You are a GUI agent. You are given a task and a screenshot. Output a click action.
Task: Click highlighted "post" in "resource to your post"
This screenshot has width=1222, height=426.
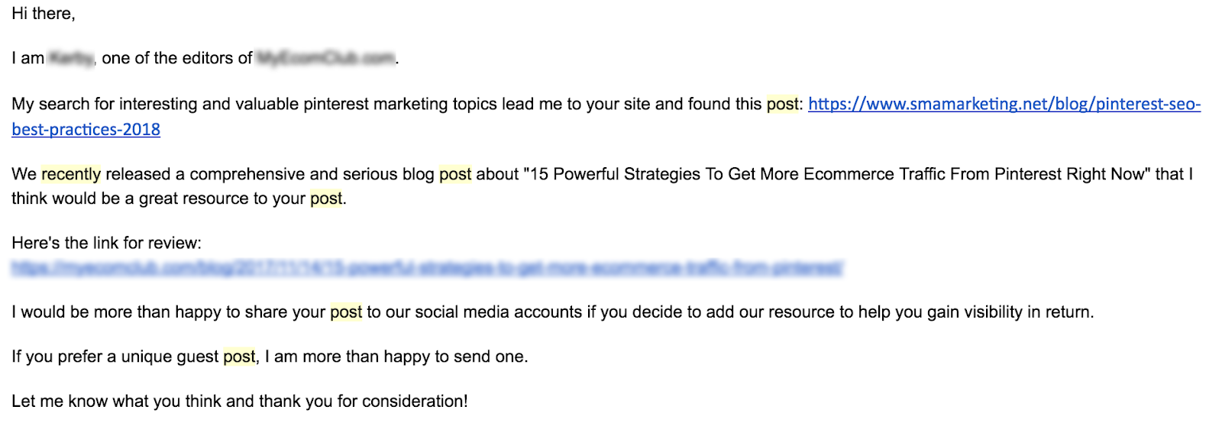click(x=326, y=198)
